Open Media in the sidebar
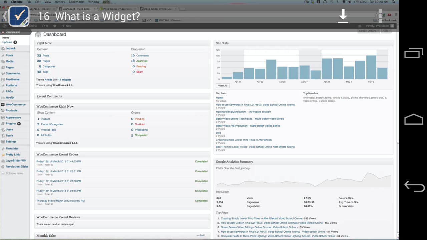The width and height of the screenshot is (427, 240). (x=10, y=61)
